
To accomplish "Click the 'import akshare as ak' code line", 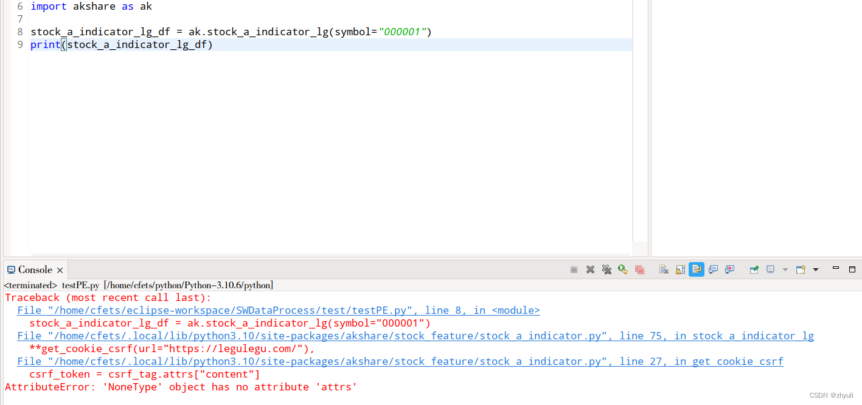I will pyautogui.click(x=91, y=6).
